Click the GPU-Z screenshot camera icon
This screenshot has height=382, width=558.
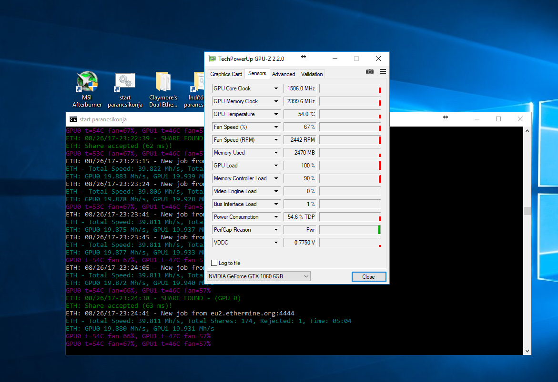370,72
